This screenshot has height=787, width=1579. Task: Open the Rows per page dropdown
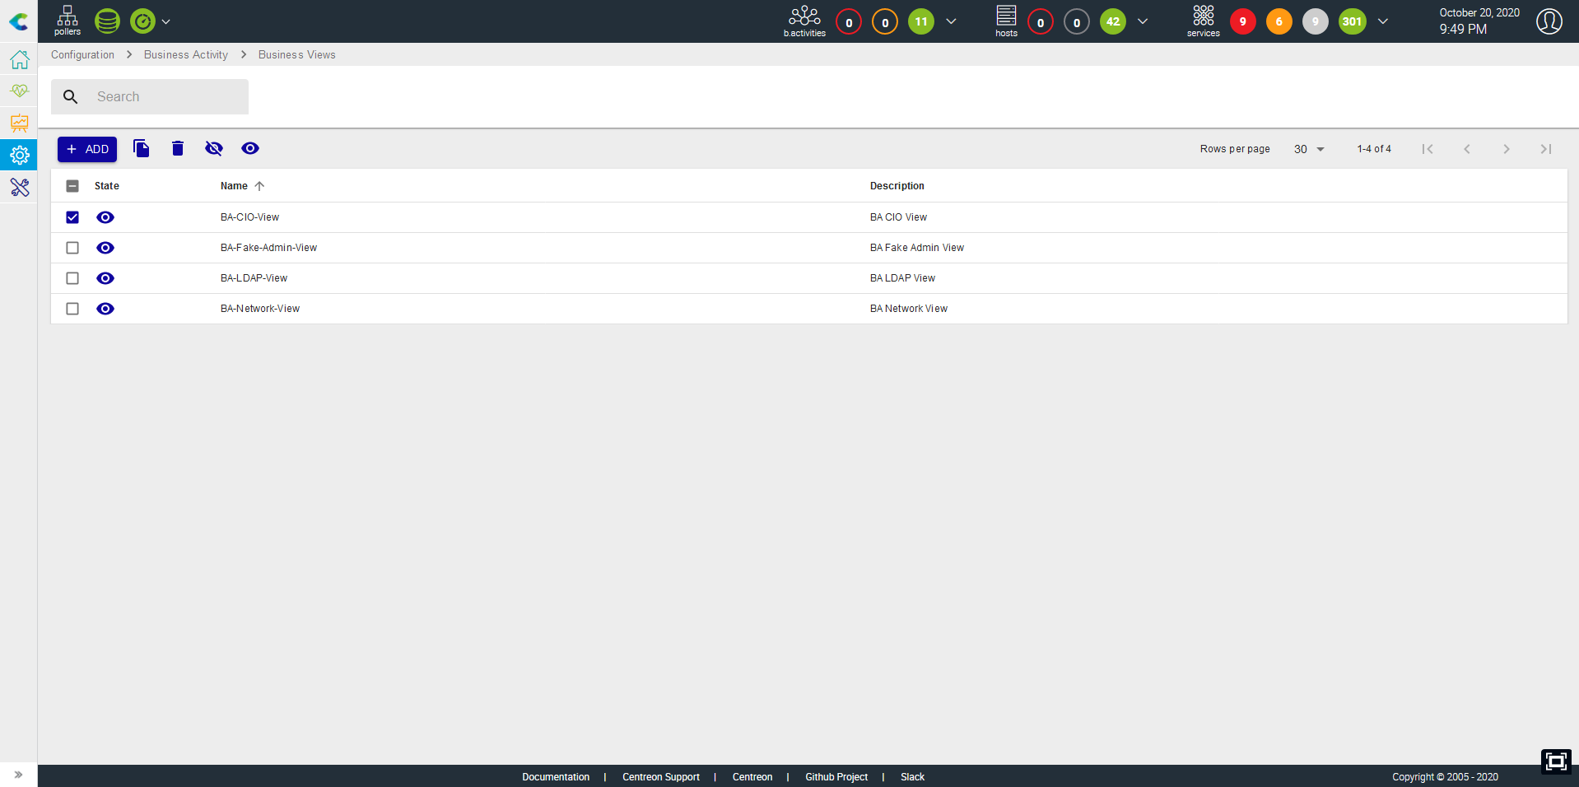pyautogui.click(x=1308, y=149)
